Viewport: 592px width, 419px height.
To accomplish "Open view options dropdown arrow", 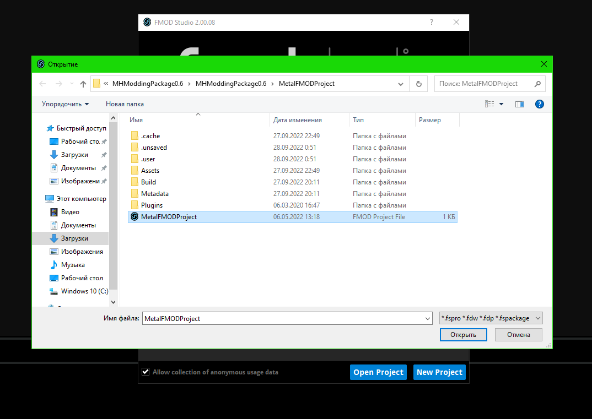I will coord(502,104).
